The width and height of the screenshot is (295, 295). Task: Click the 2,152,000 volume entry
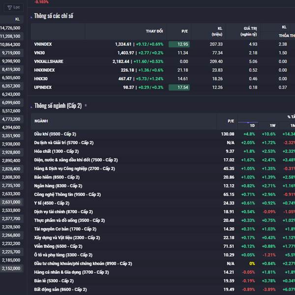click(11, 268)
